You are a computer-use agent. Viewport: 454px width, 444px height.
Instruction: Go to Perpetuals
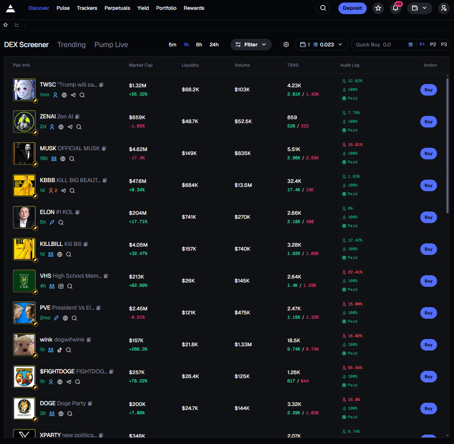pos(117,8)
